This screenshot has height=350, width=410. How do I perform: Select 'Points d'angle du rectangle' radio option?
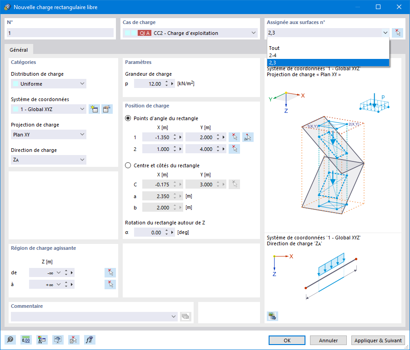(x=128, y=118)
